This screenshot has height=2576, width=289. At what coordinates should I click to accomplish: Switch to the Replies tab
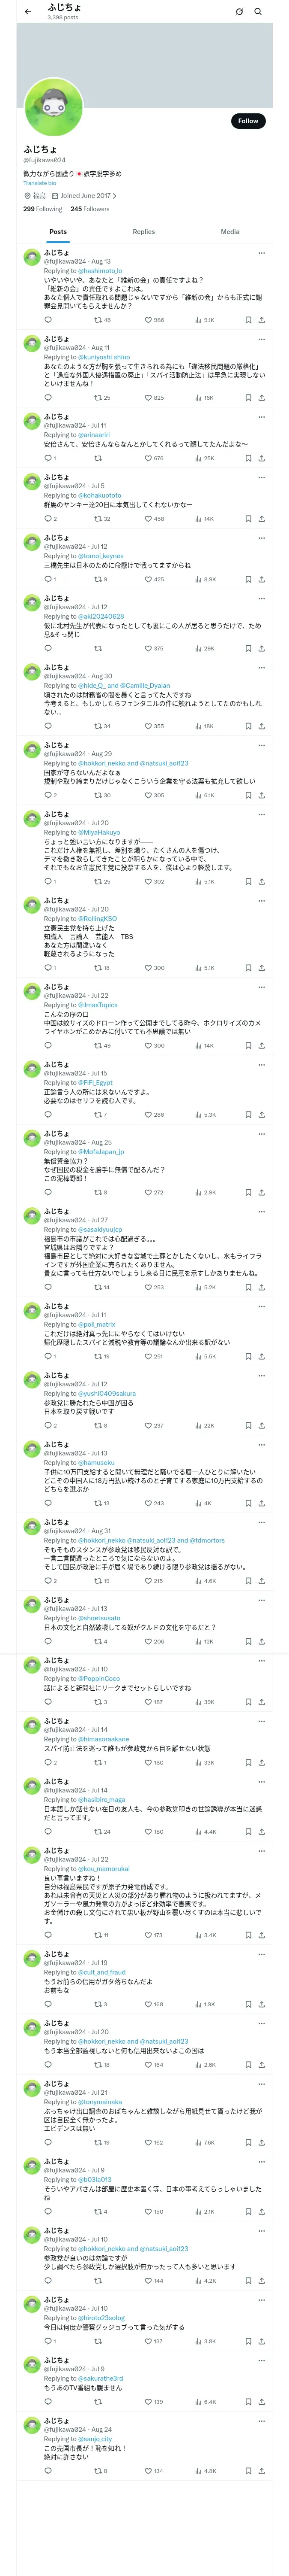pos(143,232)
